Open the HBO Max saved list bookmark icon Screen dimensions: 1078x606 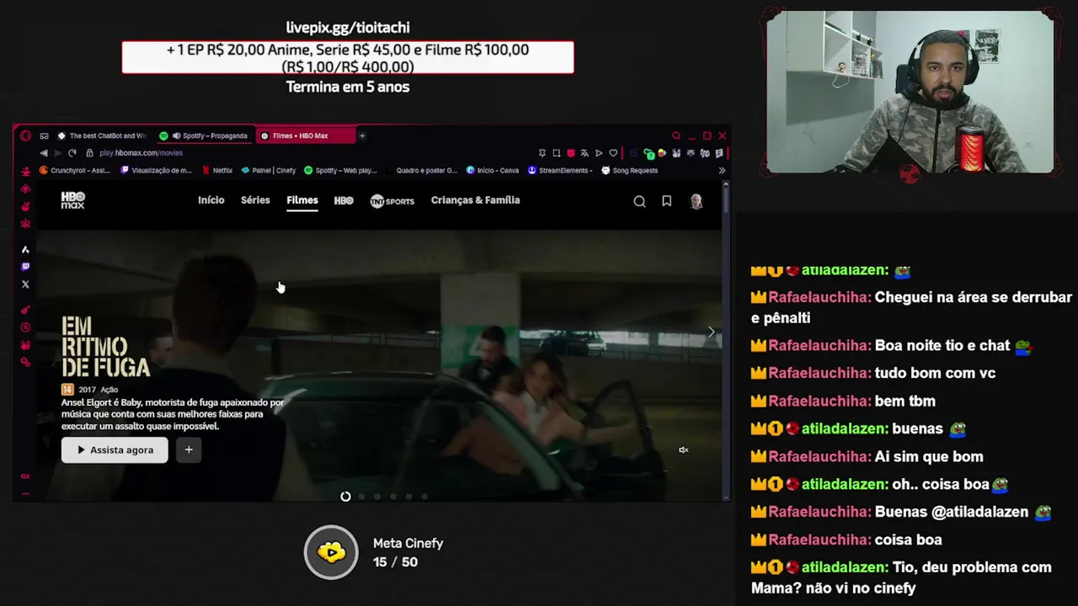[666, 201]
